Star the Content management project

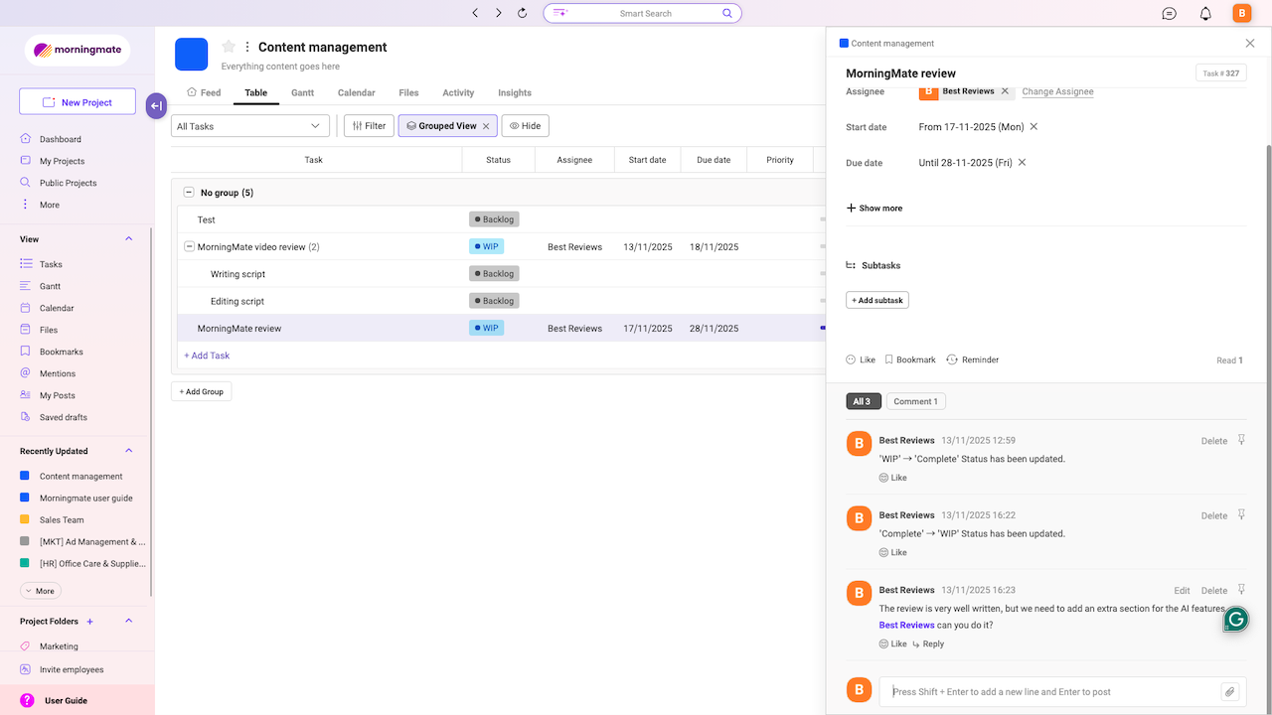coord(229,47)
